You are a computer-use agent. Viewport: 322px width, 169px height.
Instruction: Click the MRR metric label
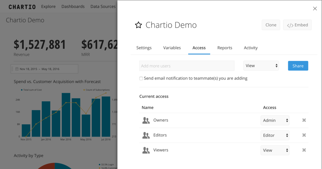pos(86,55)
